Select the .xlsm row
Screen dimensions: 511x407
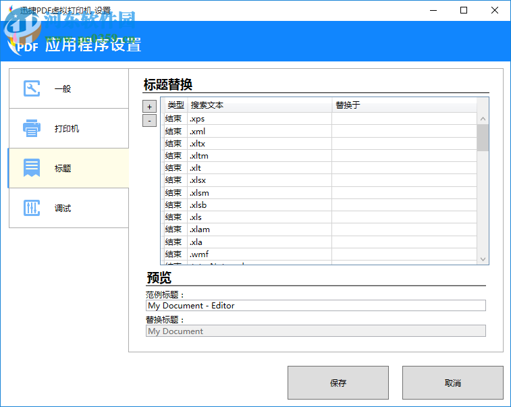tap(321, 193)
